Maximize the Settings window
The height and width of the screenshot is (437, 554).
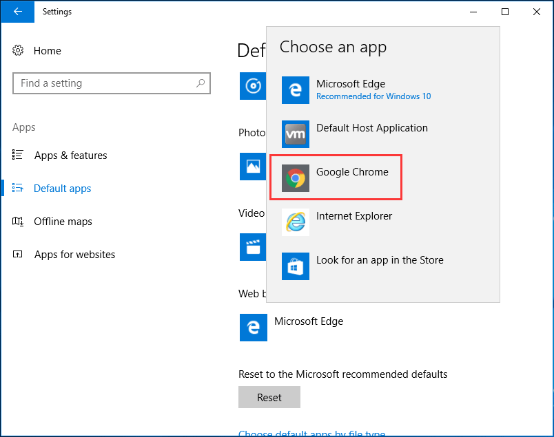505,12
